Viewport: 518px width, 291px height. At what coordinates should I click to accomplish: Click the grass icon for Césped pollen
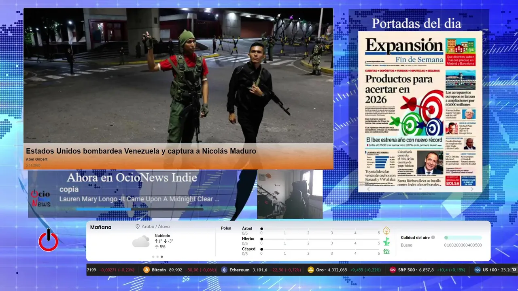coord(386,251)
